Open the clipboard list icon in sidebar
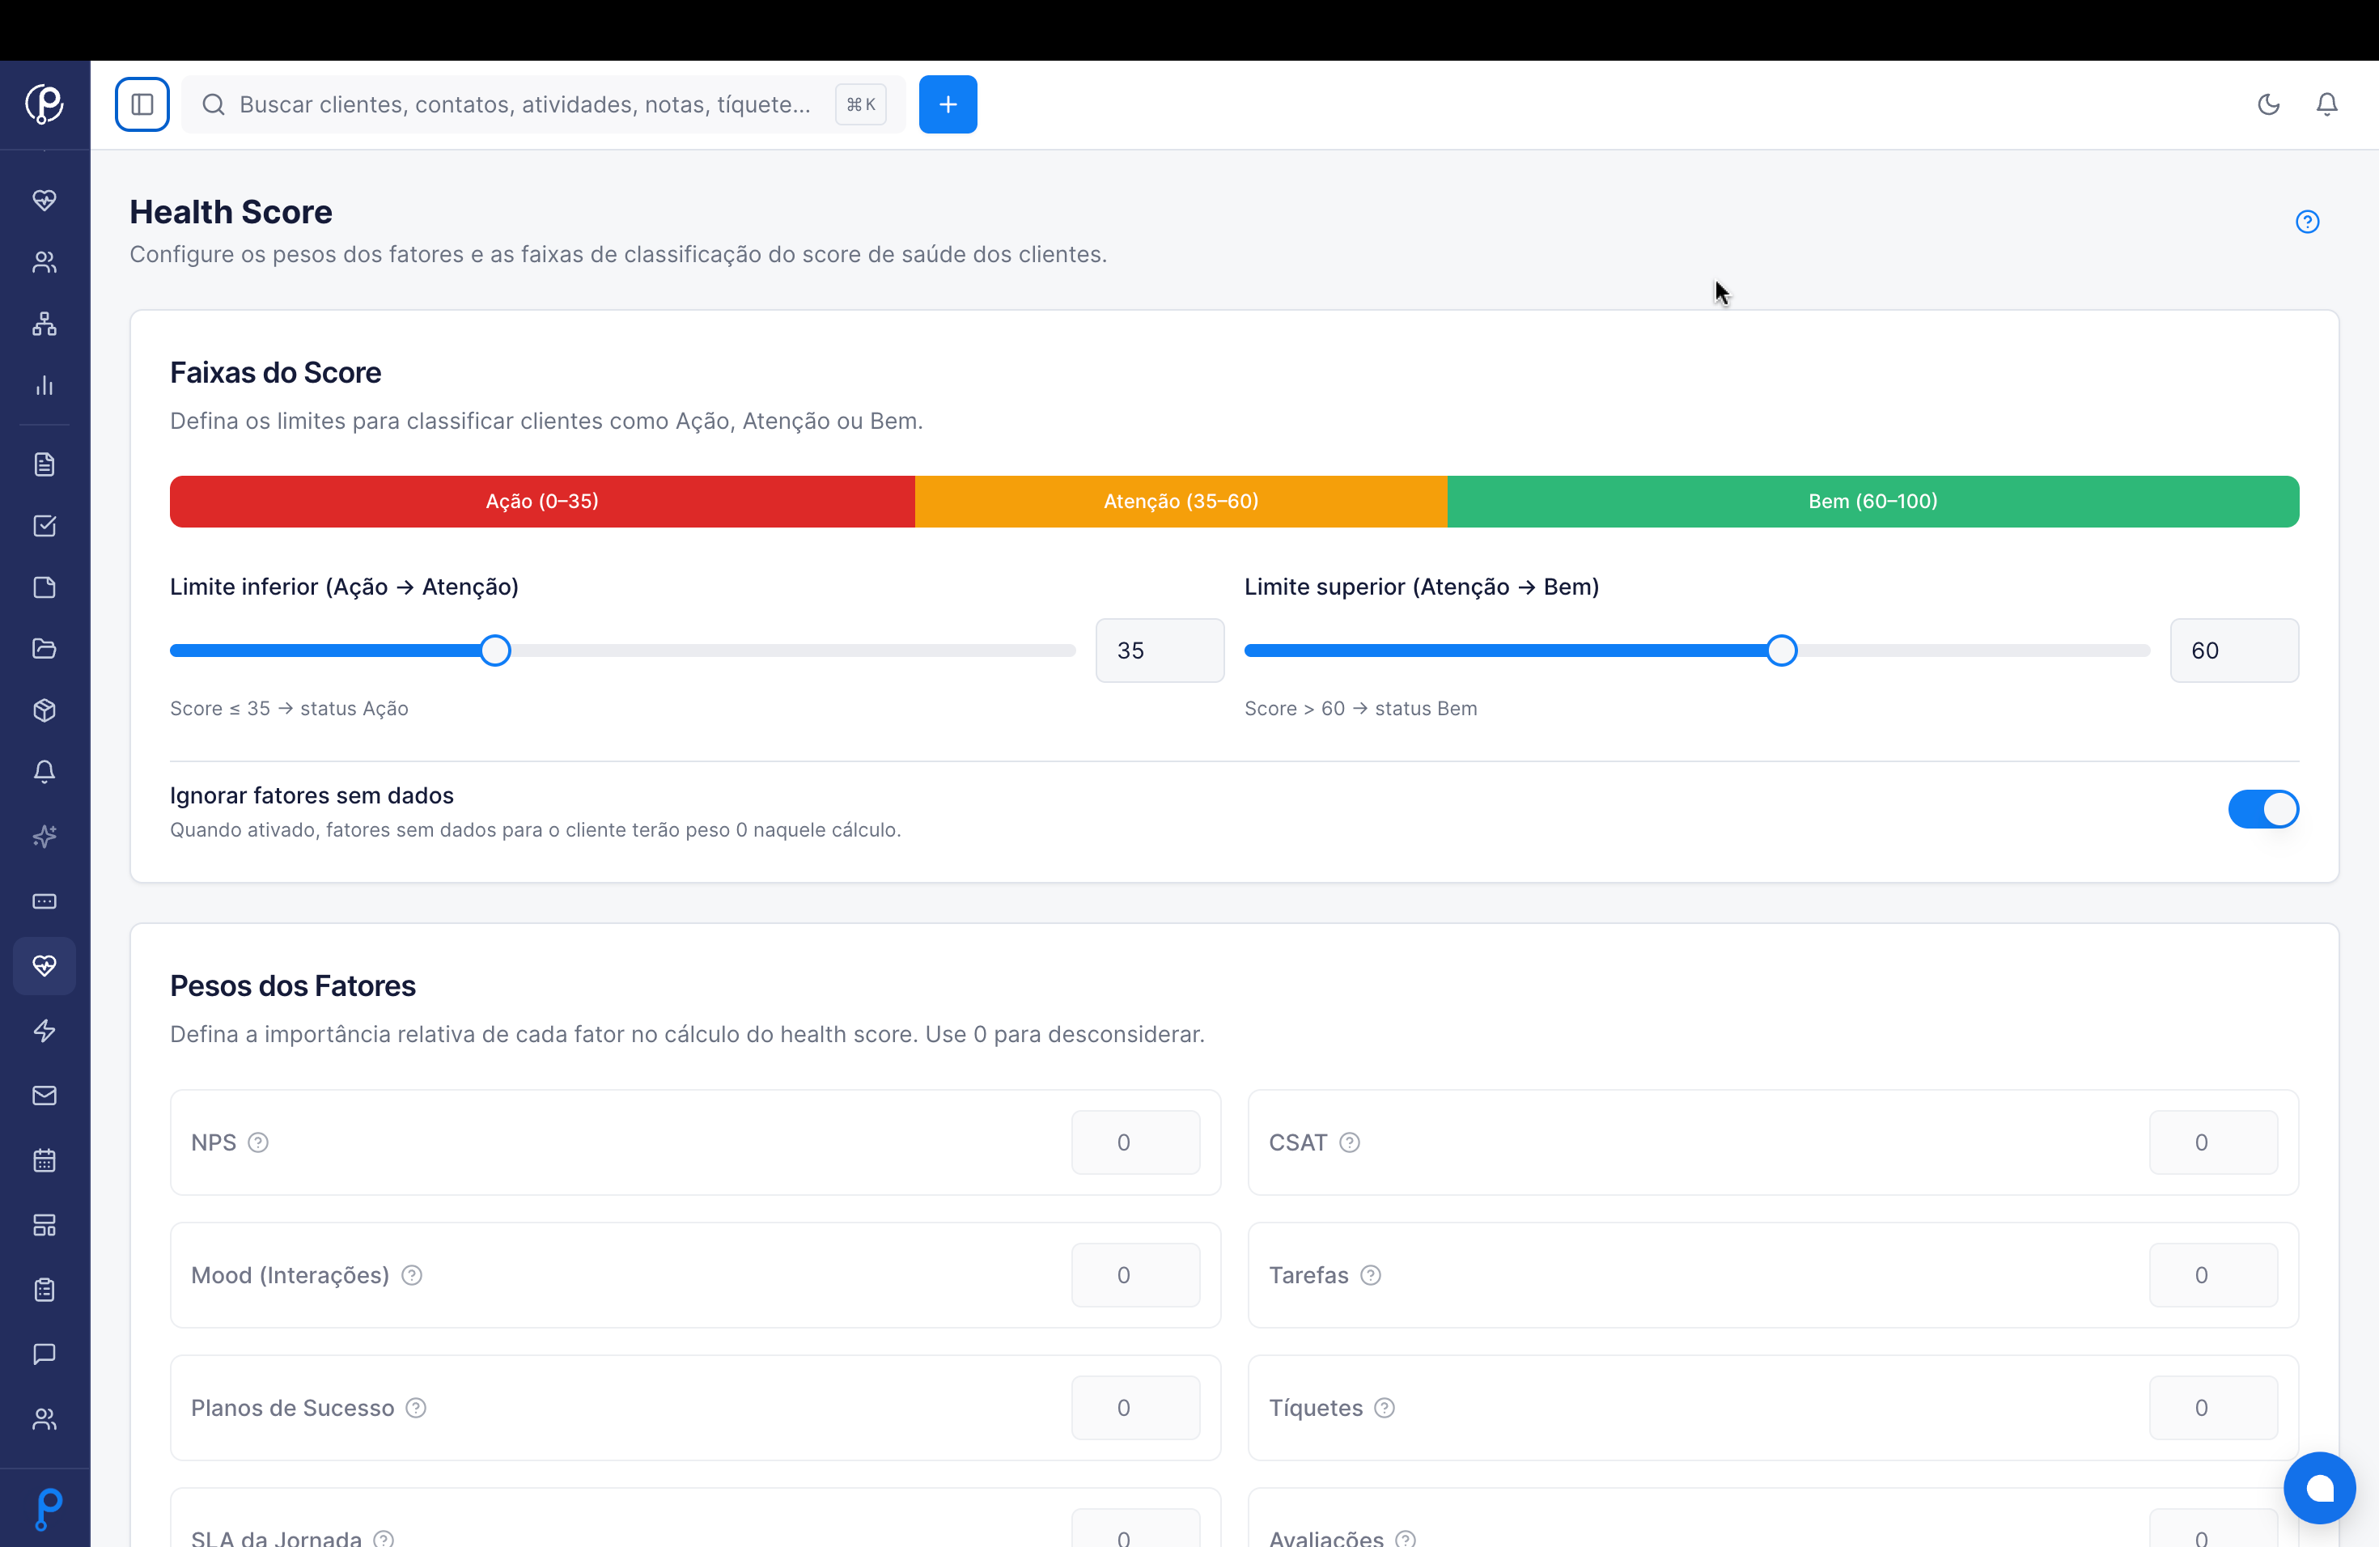This screenshot has height=1547, width=2379. tap(44, 1289)
